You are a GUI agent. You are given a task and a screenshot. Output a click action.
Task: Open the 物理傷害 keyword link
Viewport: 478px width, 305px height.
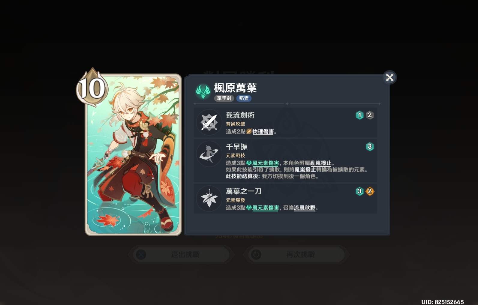[x=263, y=132]
